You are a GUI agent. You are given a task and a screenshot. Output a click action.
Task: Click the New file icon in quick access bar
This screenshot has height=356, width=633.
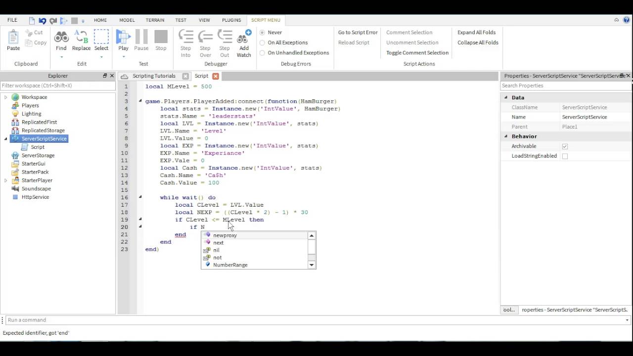[x=32, y=21]
